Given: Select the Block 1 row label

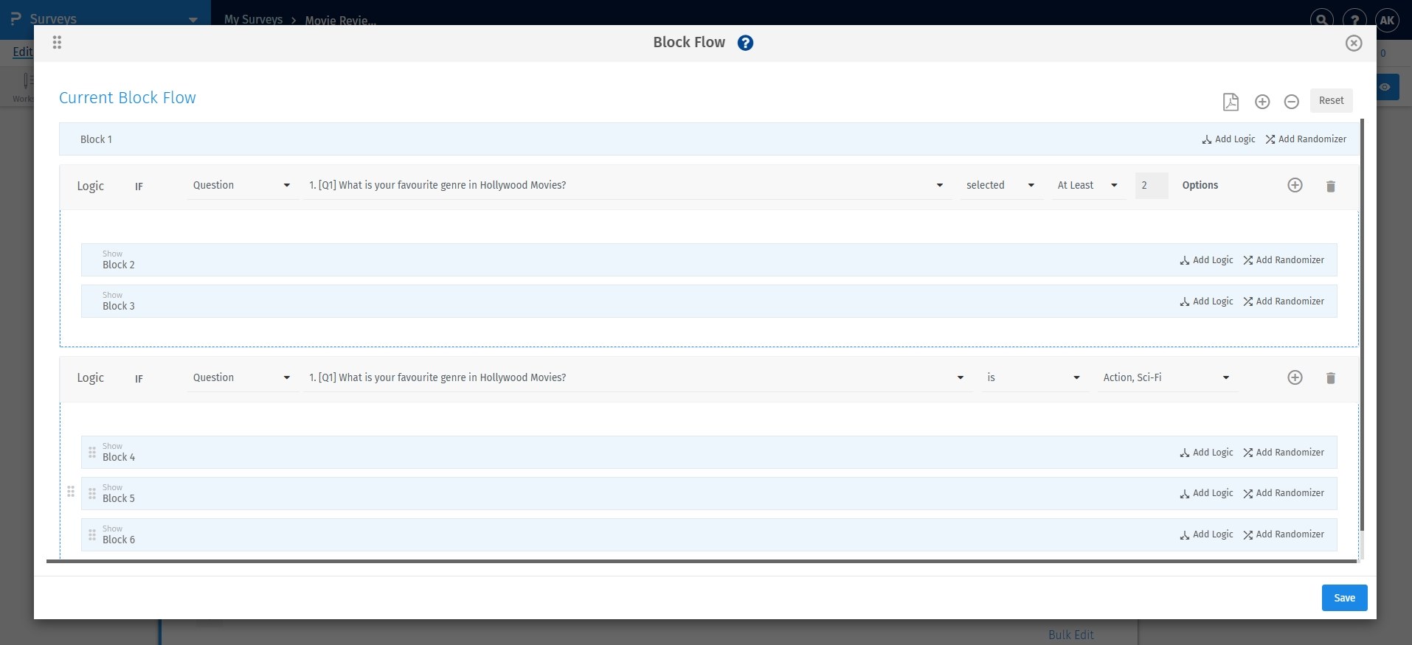Looking at the screenshot, I should 96,139.
